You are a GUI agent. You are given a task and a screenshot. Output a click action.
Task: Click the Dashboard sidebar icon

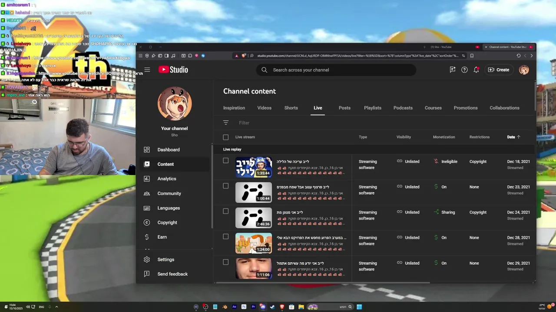[147, 149]
